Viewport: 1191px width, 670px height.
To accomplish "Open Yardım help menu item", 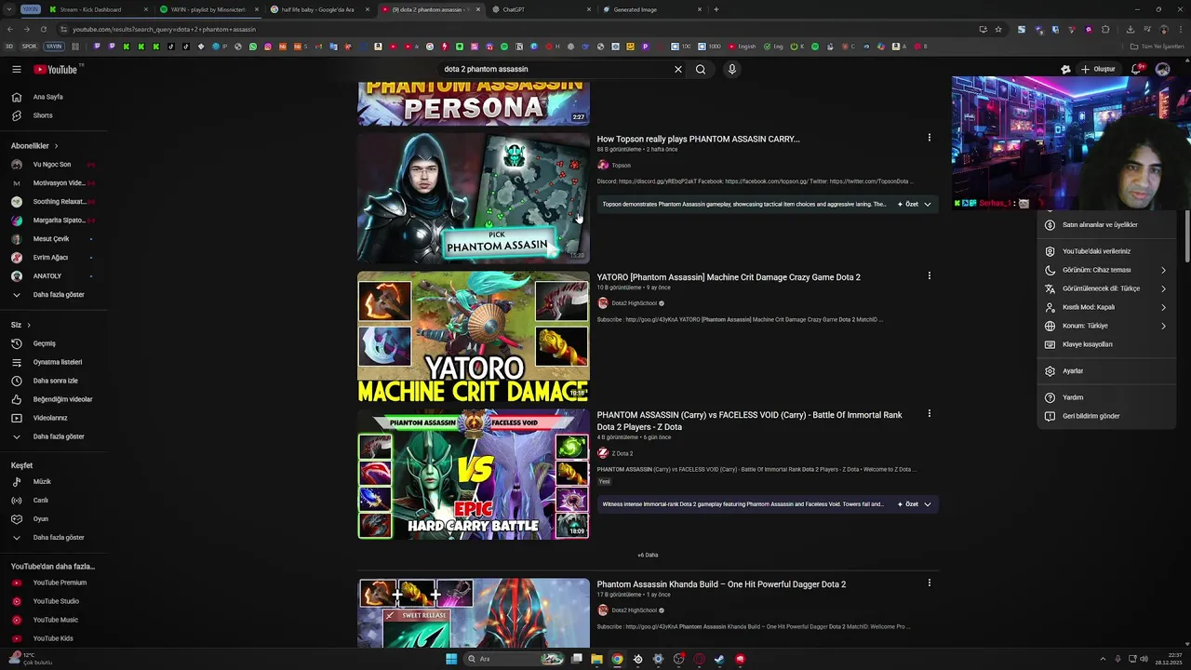I will coord(1105,397).
